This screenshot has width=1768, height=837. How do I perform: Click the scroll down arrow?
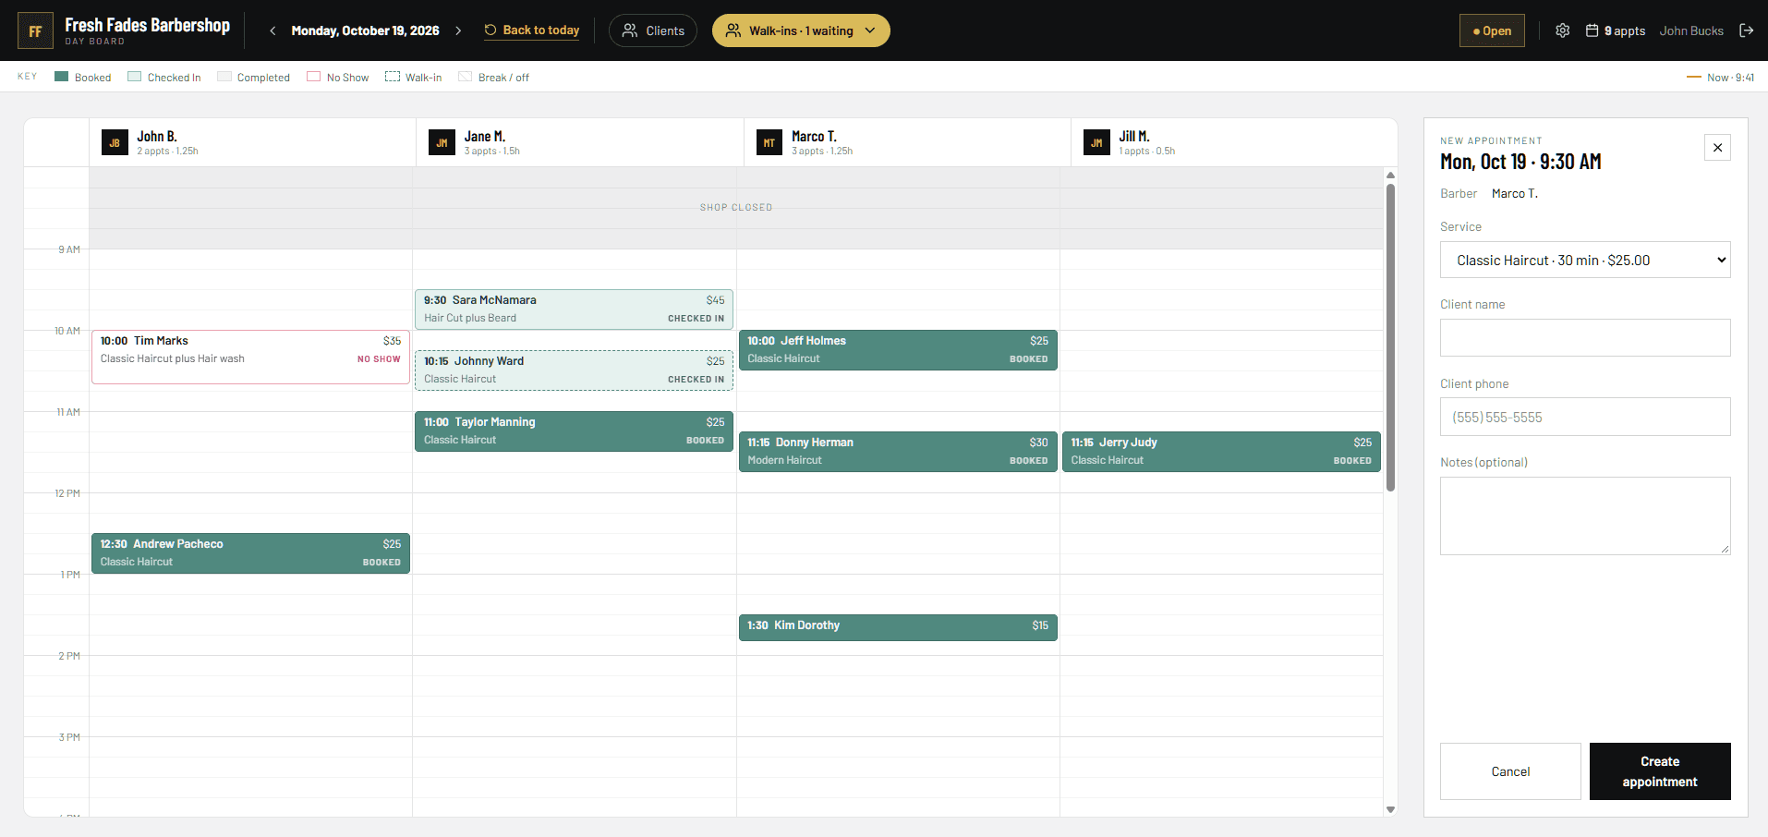click(1390, 809)
